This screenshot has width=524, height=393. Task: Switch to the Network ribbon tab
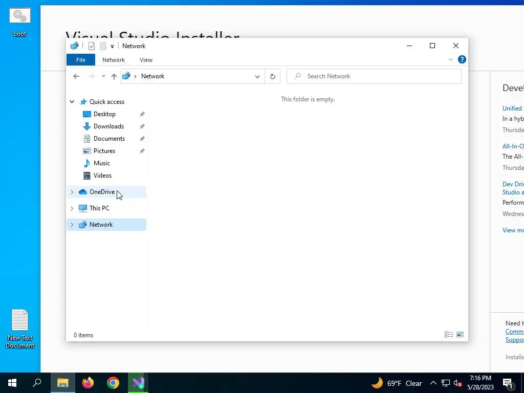[113, 60]
